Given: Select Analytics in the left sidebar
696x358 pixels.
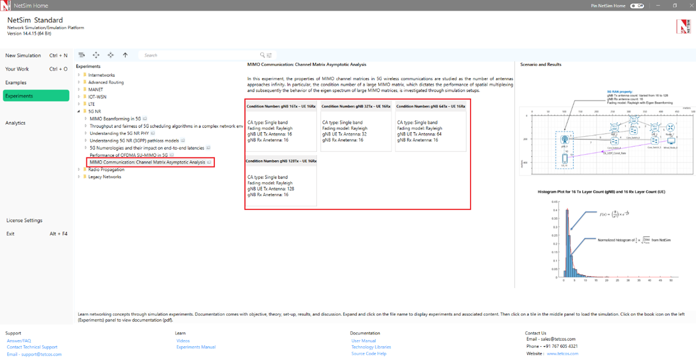Looking at the screenshot, I should click(15, 123).
